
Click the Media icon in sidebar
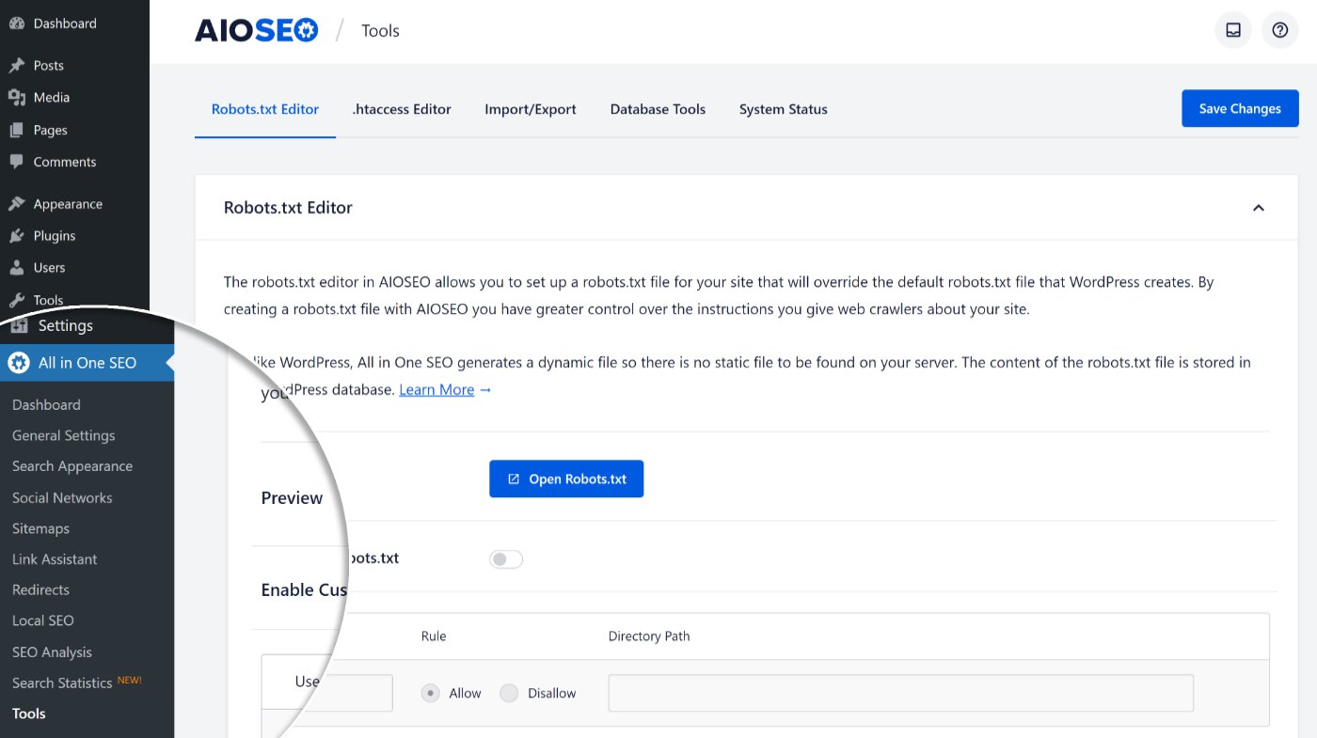[x=17, y=97]
